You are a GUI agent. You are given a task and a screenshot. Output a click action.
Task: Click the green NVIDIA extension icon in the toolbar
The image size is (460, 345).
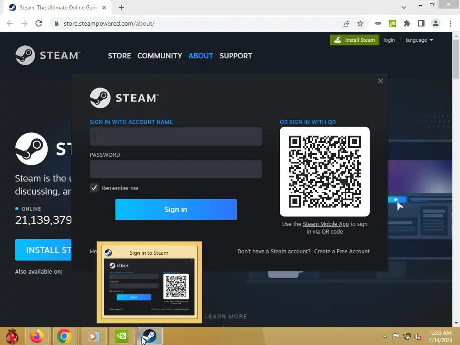tap(392, 23)
